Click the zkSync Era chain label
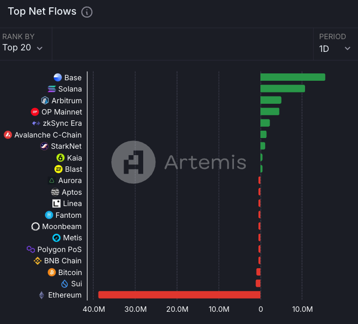The image size is (358, 324). click(x=62, y=123)
